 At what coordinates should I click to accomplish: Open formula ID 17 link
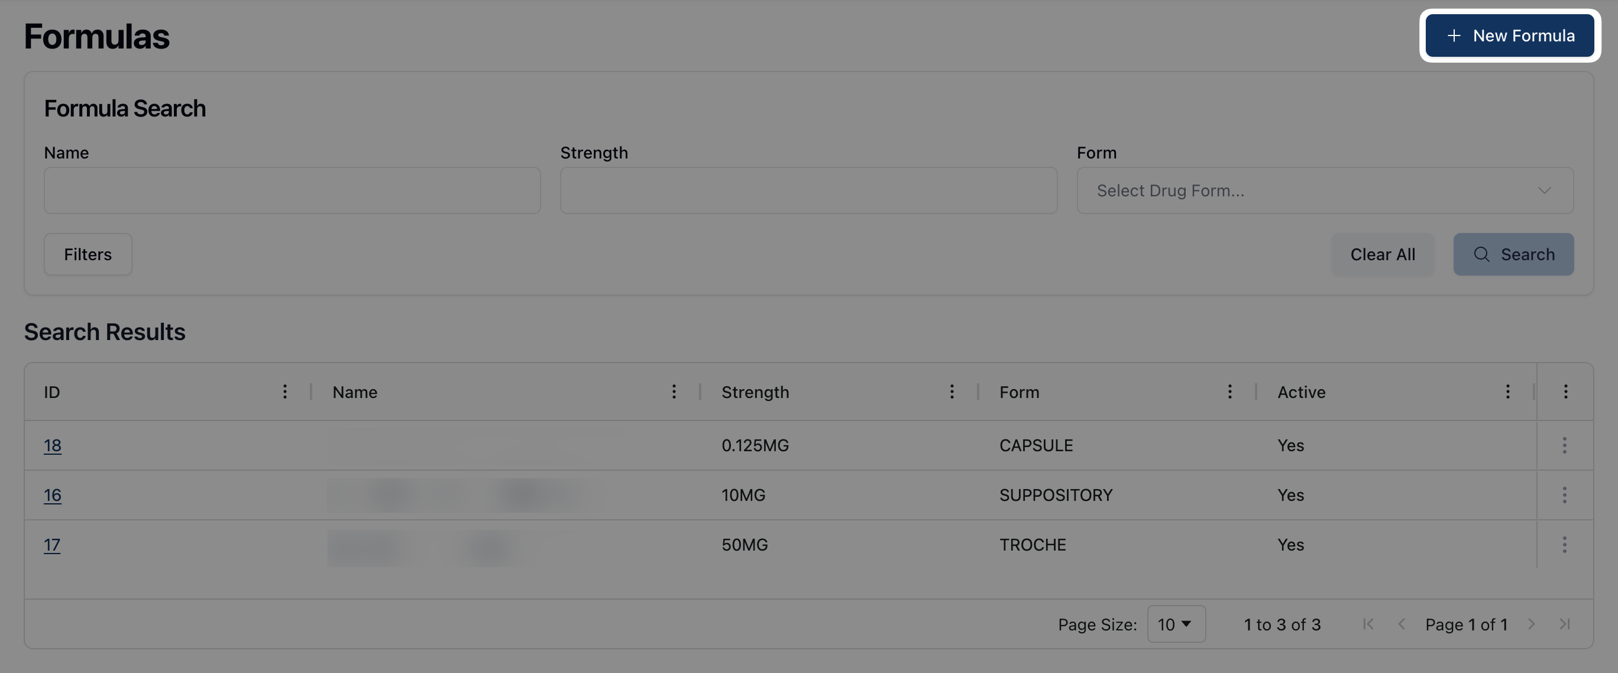pyautogui.click(x=51, y=544)
